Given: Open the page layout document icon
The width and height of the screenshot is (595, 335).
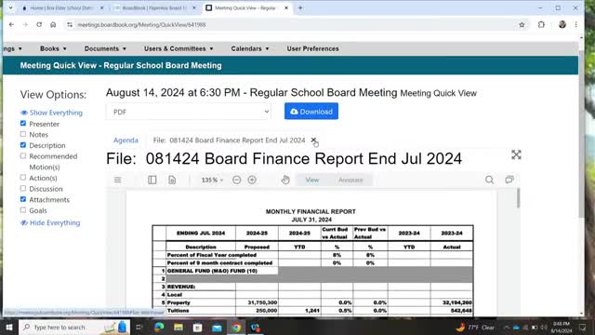Looking at the screenshot, I should [172, 180].
